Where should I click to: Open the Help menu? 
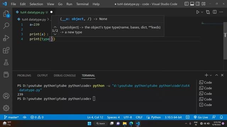(x=96, y=4)
